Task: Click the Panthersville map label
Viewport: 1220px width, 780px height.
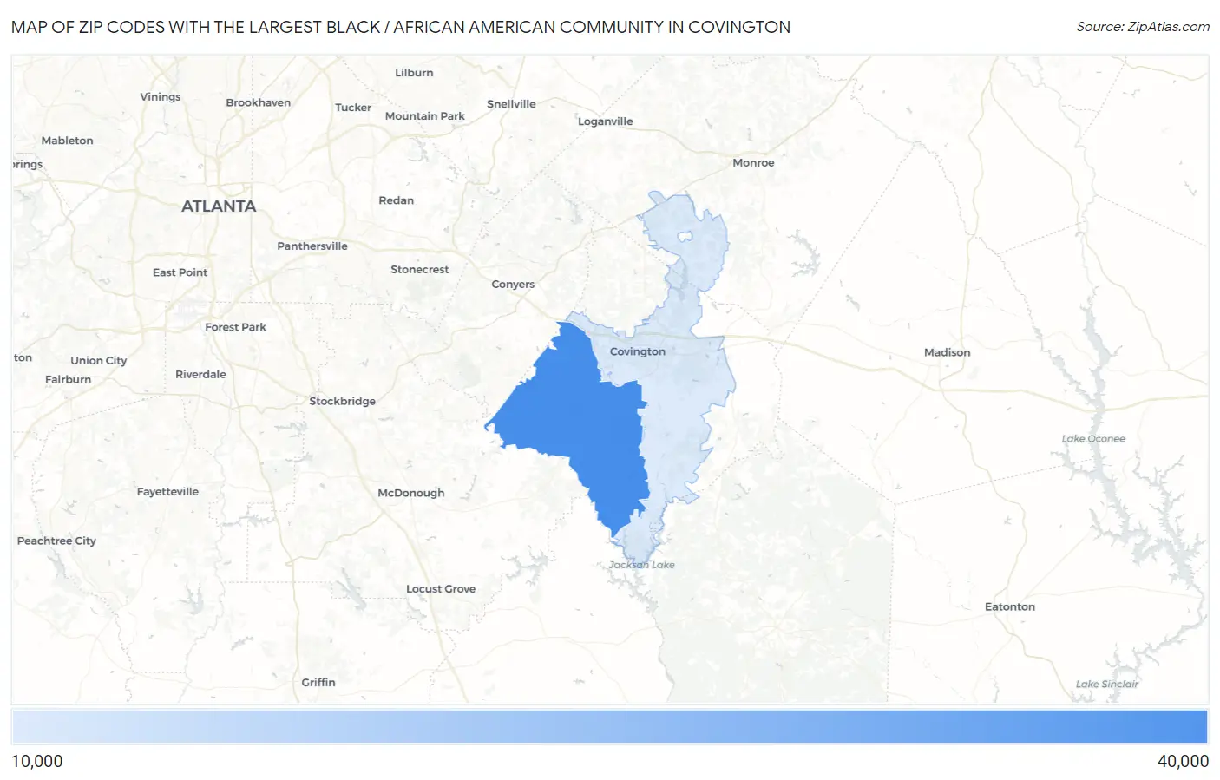Action: pyautogui.click(x=312, y=246)
